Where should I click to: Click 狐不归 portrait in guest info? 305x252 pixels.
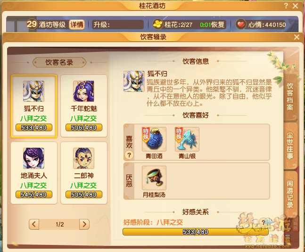[x=134, y=81]
